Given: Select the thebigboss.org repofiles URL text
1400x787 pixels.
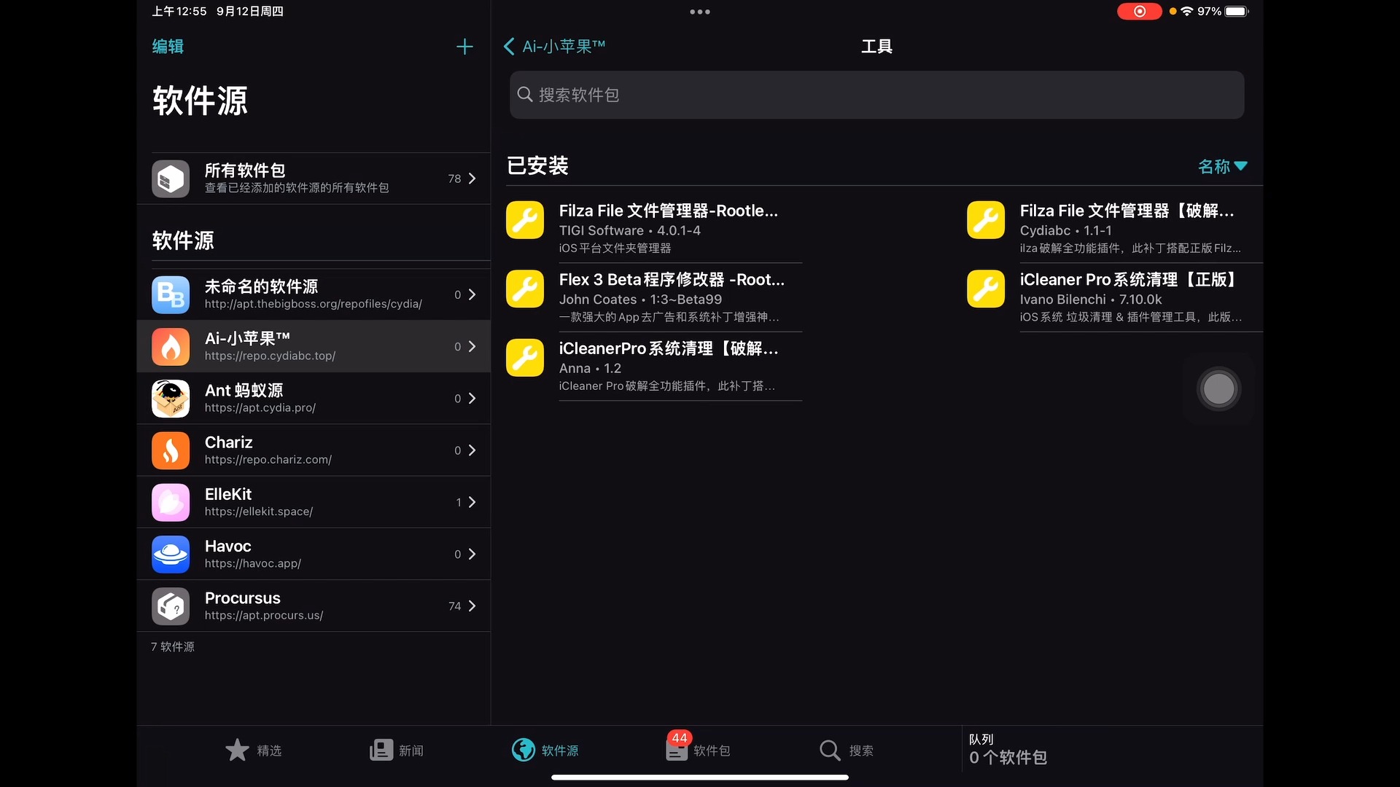Looking at the screenshot, I should (x=314, y=304).
